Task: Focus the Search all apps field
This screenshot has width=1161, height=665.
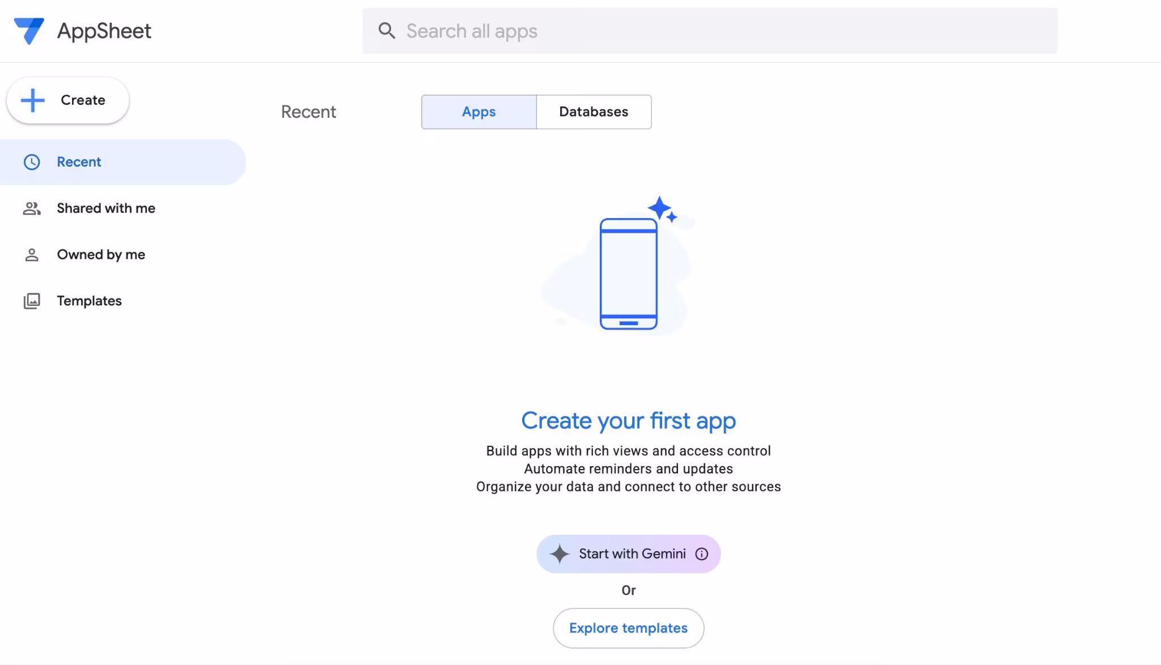Action: click(x=710, y=31)
